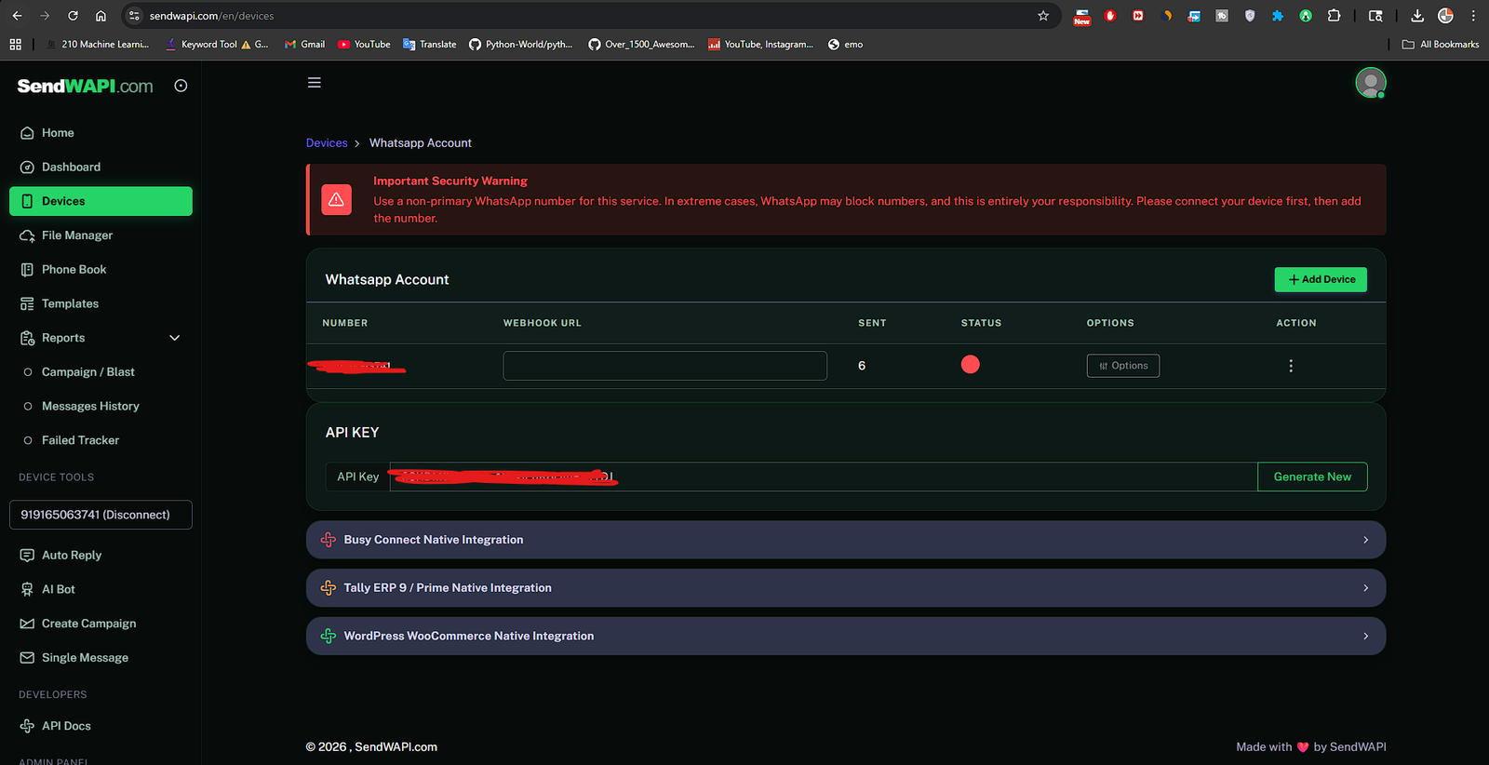This screenshot has height=765, width=1489.
Task: View site information icon in address bar
Action: (134, 16)
